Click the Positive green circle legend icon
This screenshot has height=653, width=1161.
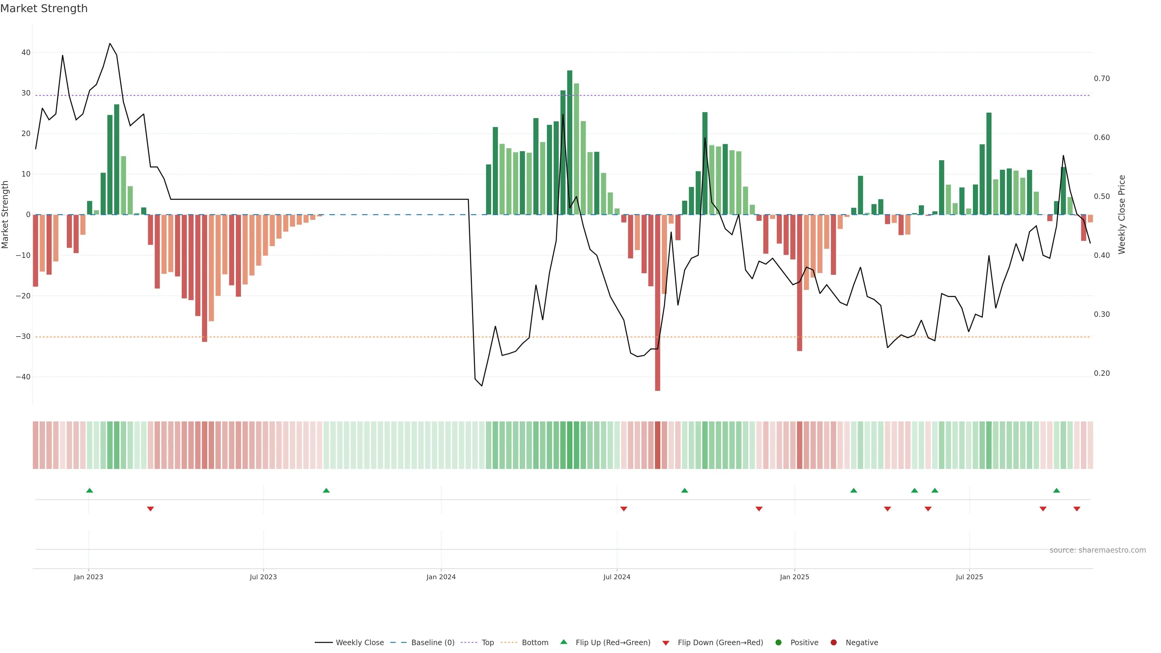[x=778, y=643]
